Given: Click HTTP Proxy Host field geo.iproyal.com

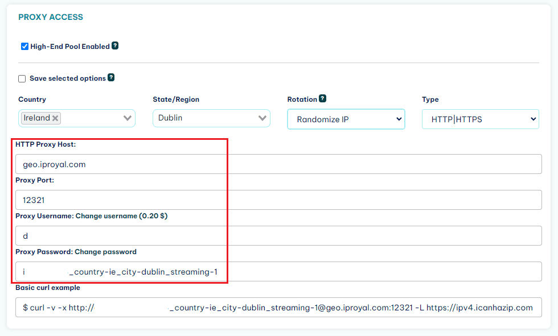Looking at the screenshot, I should pyautogui.click(x=278, y=164).
